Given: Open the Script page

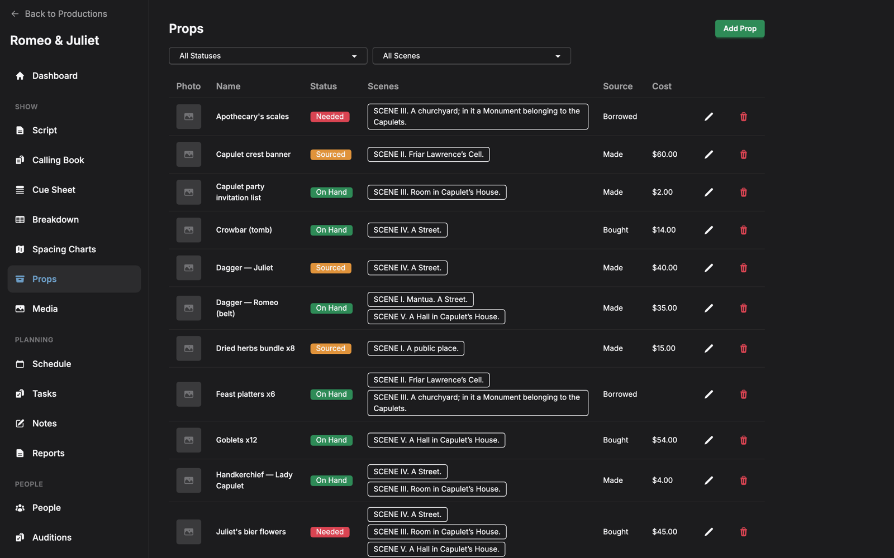Looking at the screenshot, I should pos(74,130).
